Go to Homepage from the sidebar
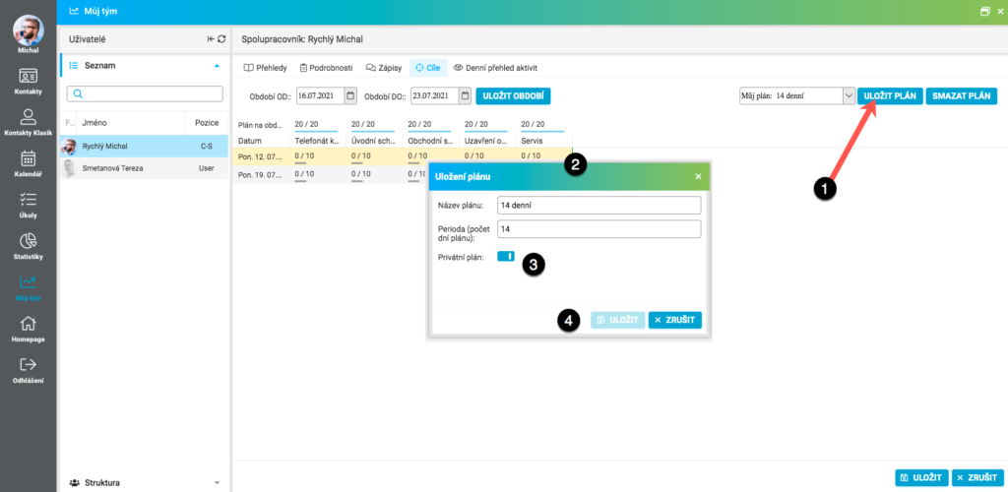This screenshot has height=492, width=1008. (28, 329)
